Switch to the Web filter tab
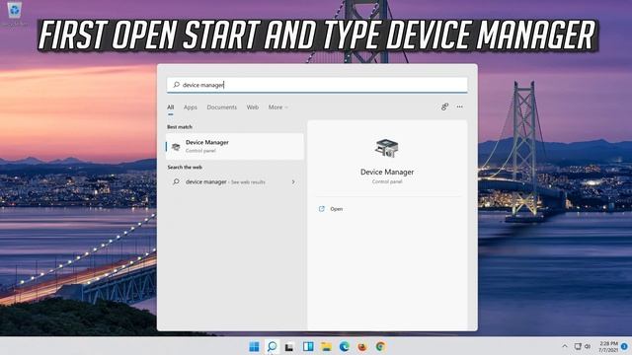The height and width of the screenshot is (355, 632). point(253,107)
